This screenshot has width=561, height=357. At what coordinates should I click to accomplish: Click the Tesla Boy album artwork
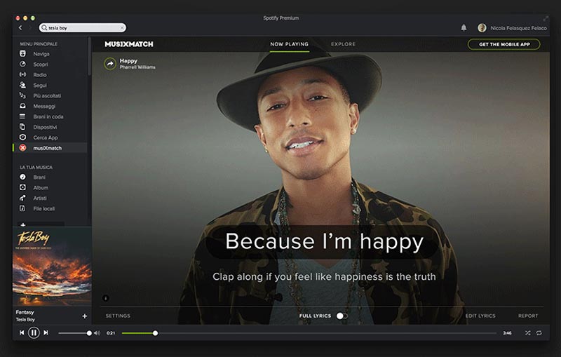52,267
